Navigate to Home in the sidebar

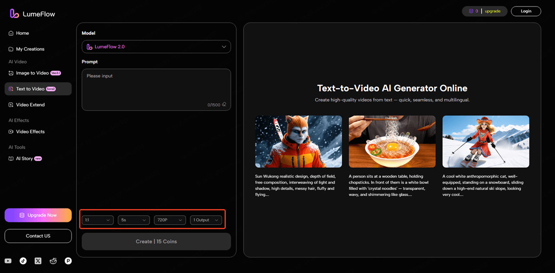[23, 33]
